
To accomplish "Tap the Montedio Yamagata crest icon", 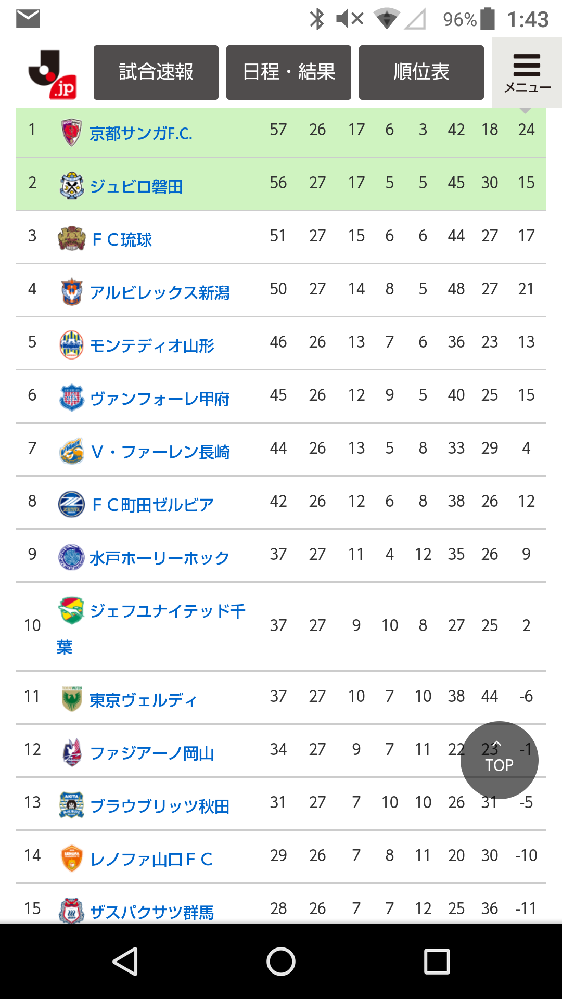I will [71, 345].
